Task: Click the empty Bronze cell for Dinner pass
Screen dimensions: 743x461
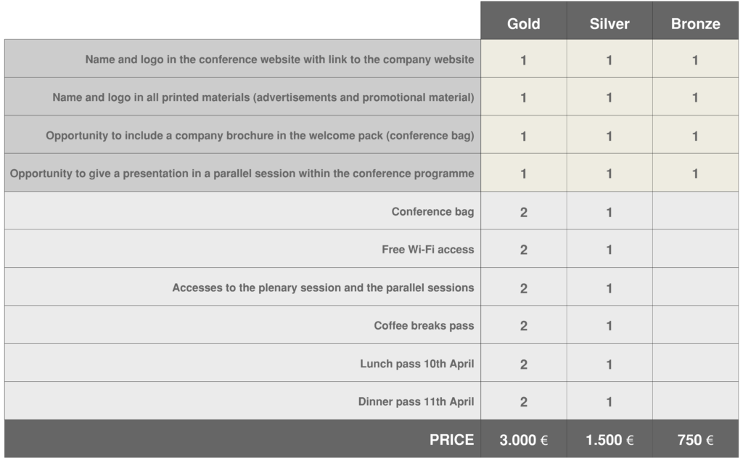Action: pos(695,401)
